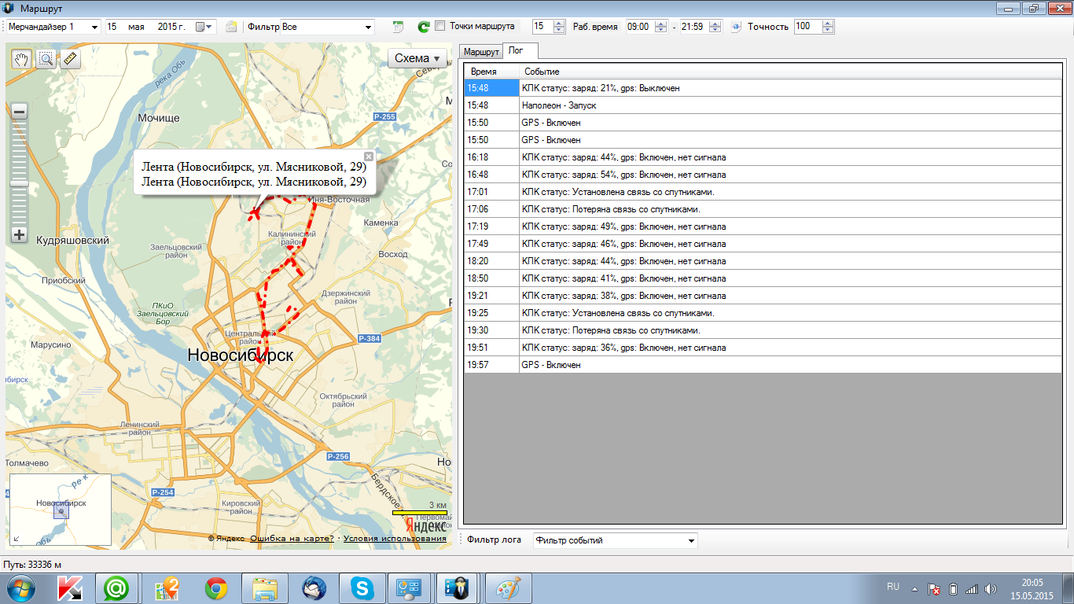Screen dimensions: 1074x604
Task: Open the Фильтр событий log filter dropdown
Action: click(691, 541)
